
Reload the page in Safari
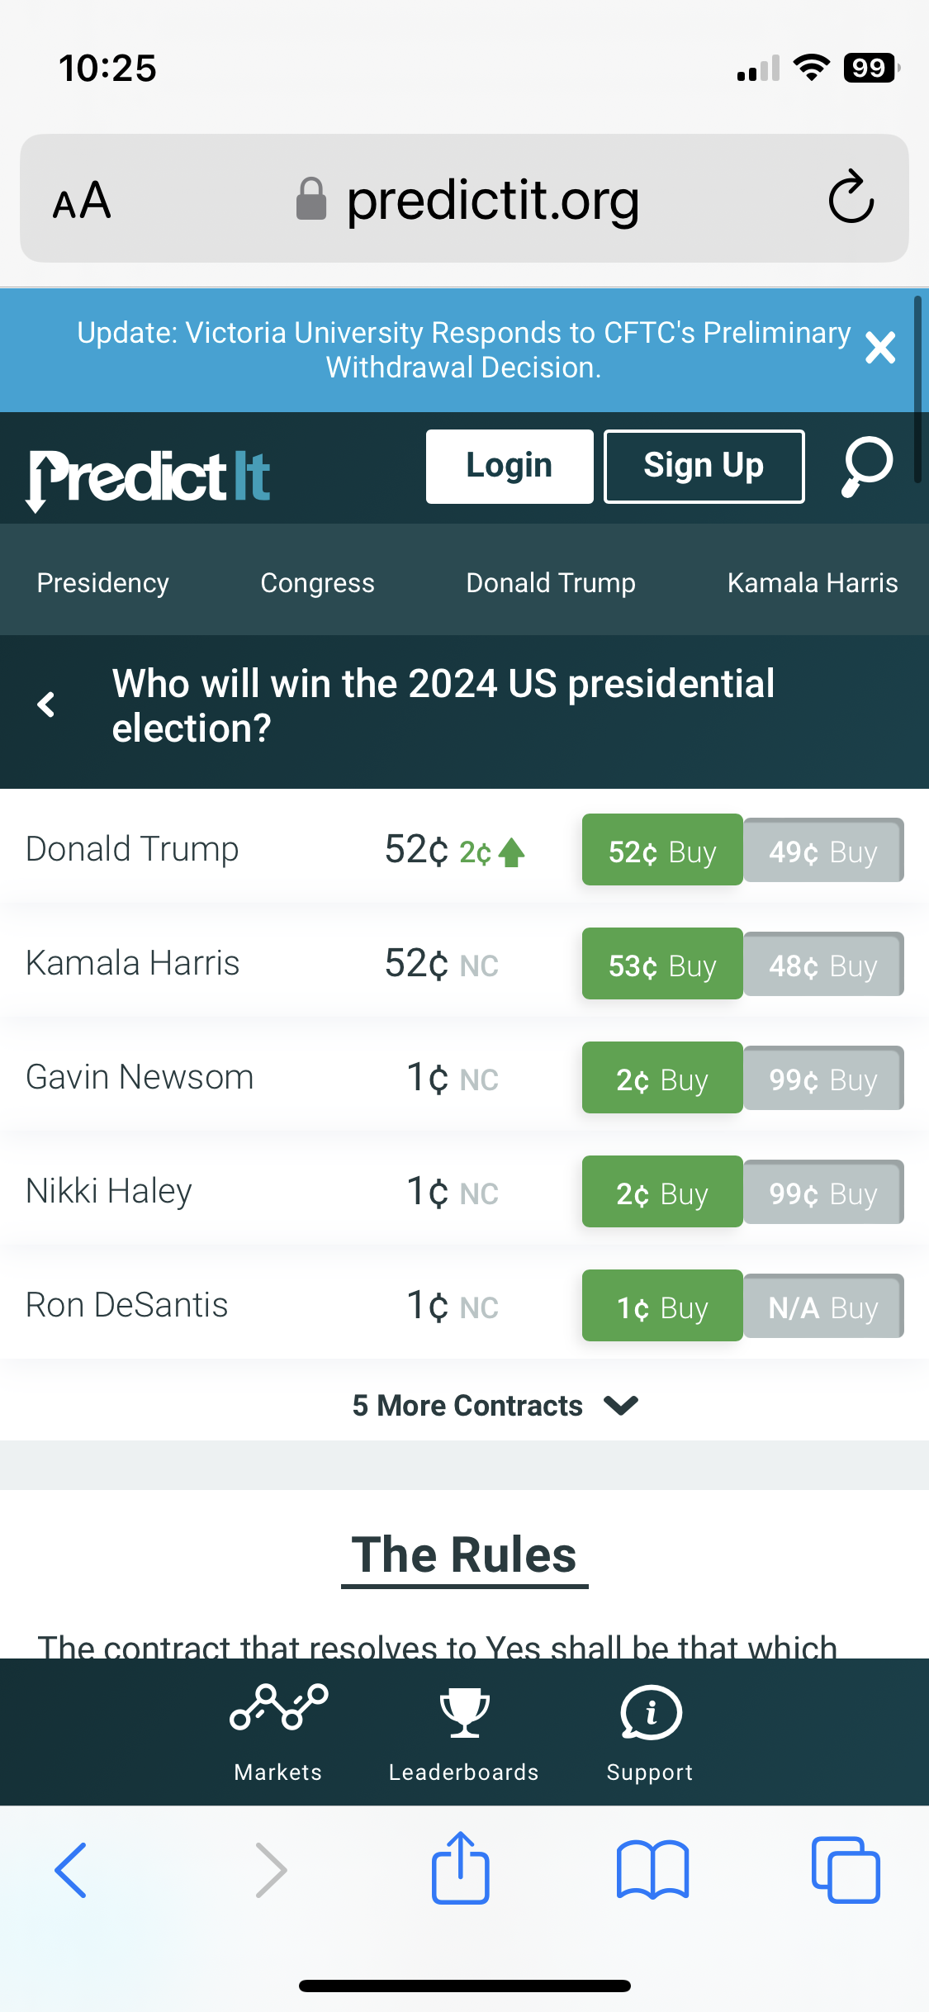tap(851, 198)
